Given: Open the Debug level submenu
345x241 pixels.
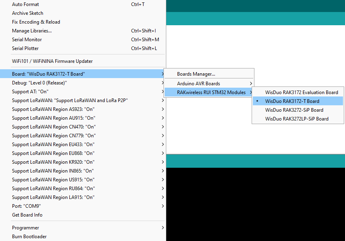Looking at the screenshot, I should pyautogui.click(x=39, y=83).
